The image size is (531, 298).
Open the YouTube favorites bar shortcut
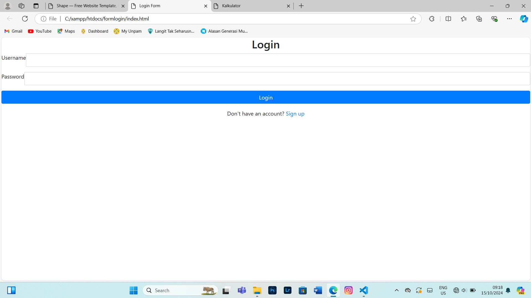coord(40,31)
